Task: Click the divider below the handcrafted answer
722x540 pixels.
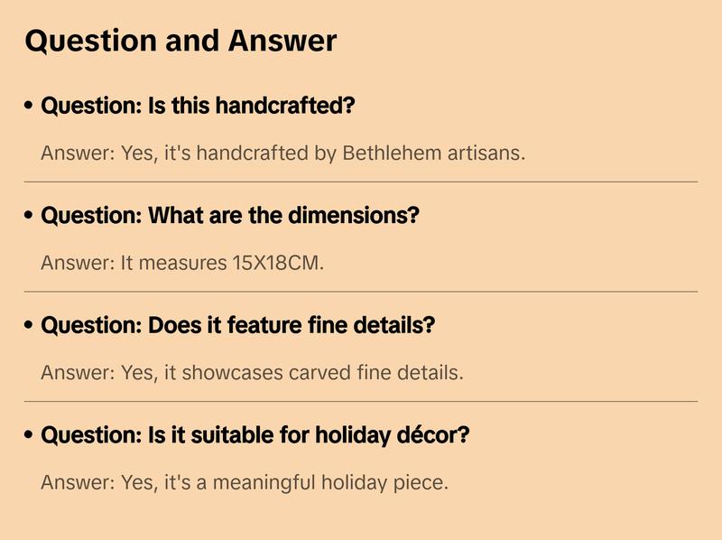Action: [361, 182]
